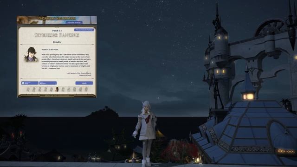
Task: Click the "Patch 5.4" heading text
Action: click(57, 31)
